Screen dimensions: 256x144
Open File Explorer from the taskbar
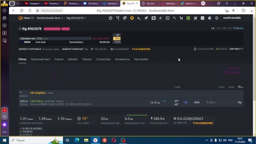point(86,140)
